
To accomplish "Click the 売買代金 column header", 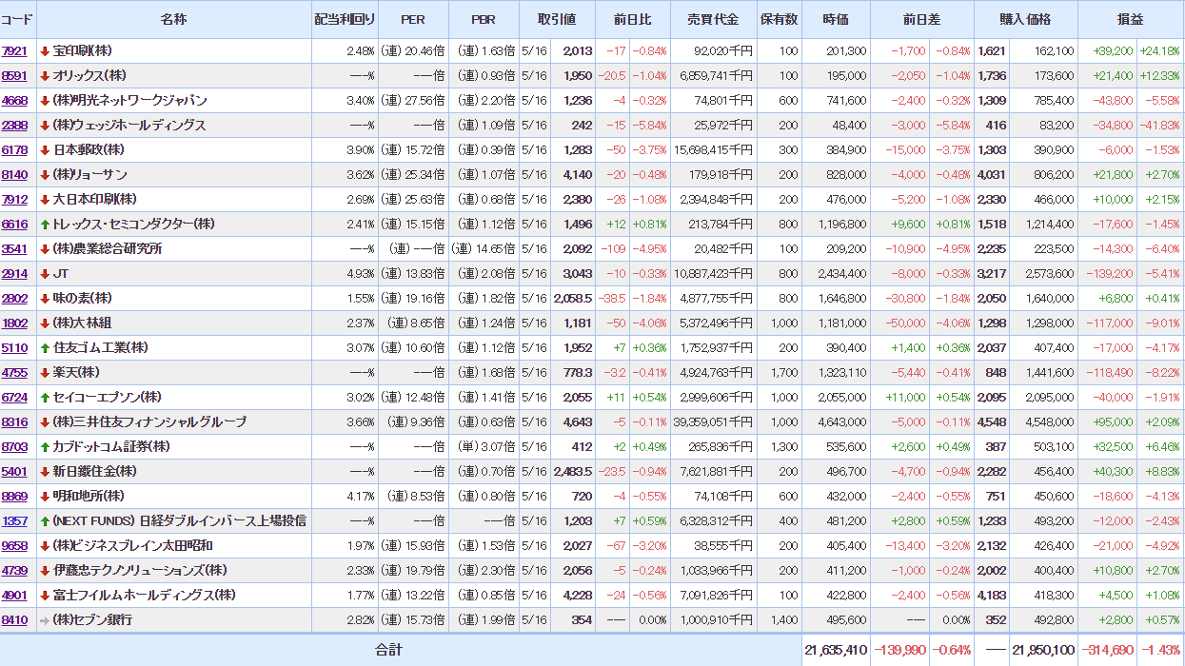I will point(713,19).
